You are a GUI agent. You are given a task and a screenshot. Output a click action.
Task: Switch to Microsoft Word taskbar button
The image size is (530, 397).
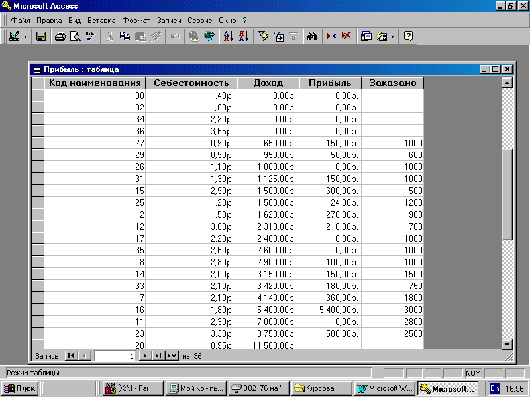[x=384, y=388]
